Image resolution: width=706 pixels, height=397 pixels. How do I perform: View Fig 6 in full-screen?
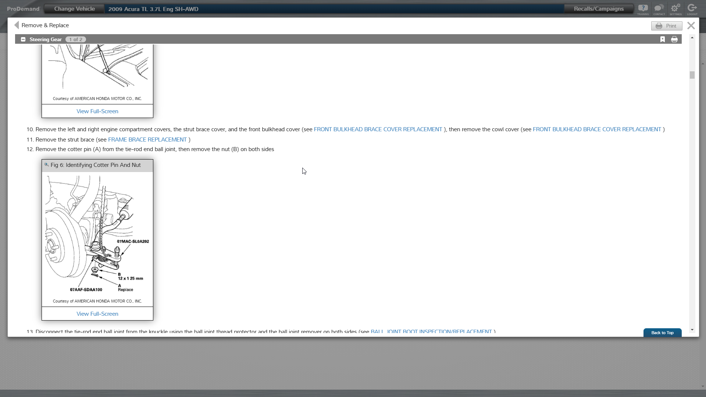(x=97, y=314)
